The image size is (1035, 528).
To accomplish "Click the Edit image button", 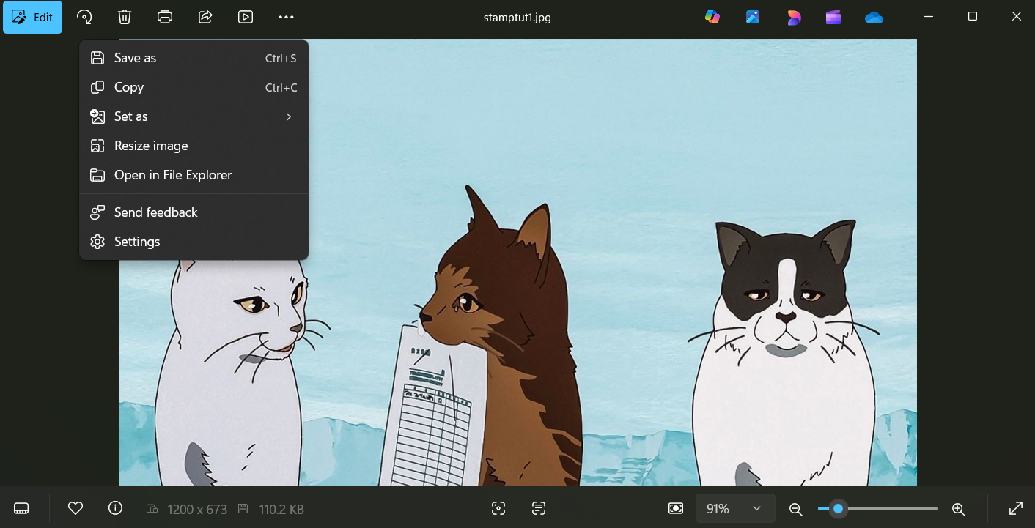I will (x=33, y=17).
